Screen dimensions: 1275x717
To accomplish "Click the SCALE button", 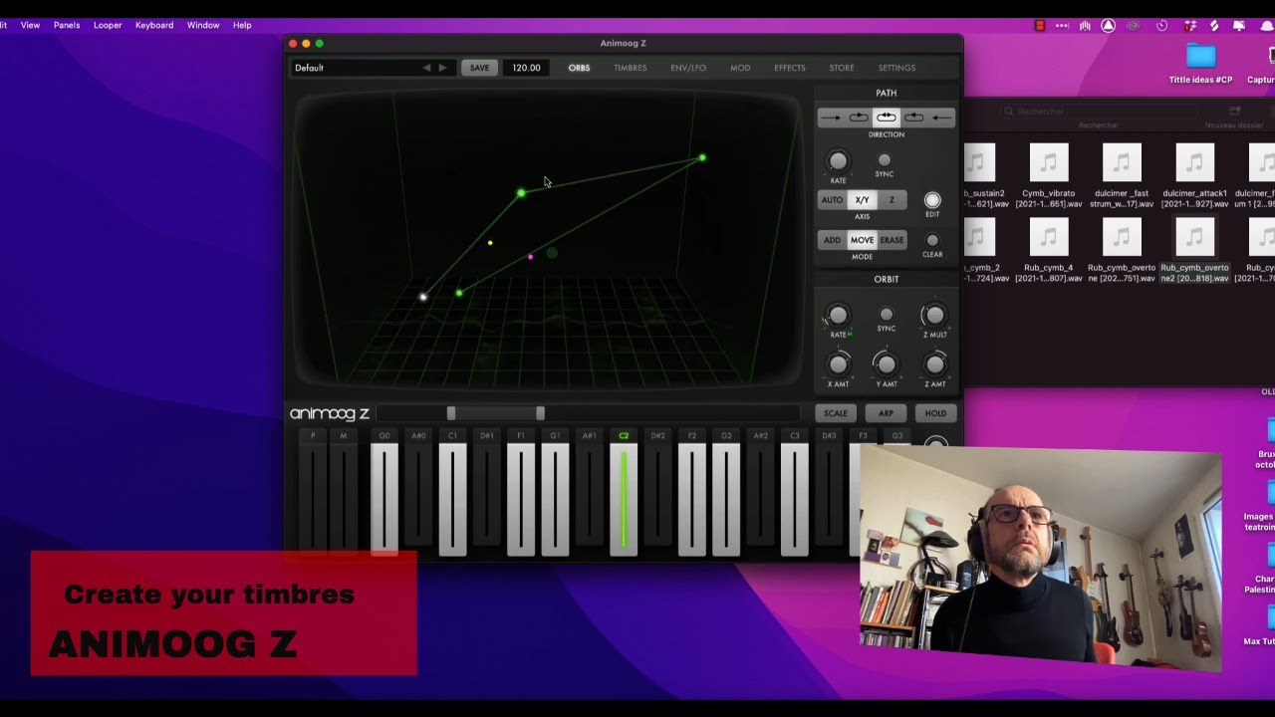I will (x=836, y=413).
